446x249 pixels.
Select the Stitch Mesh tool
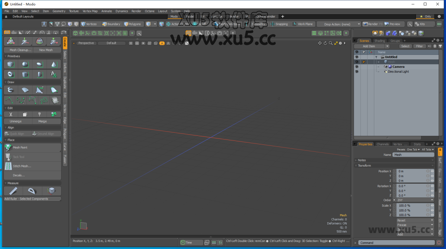coord(22,166)
